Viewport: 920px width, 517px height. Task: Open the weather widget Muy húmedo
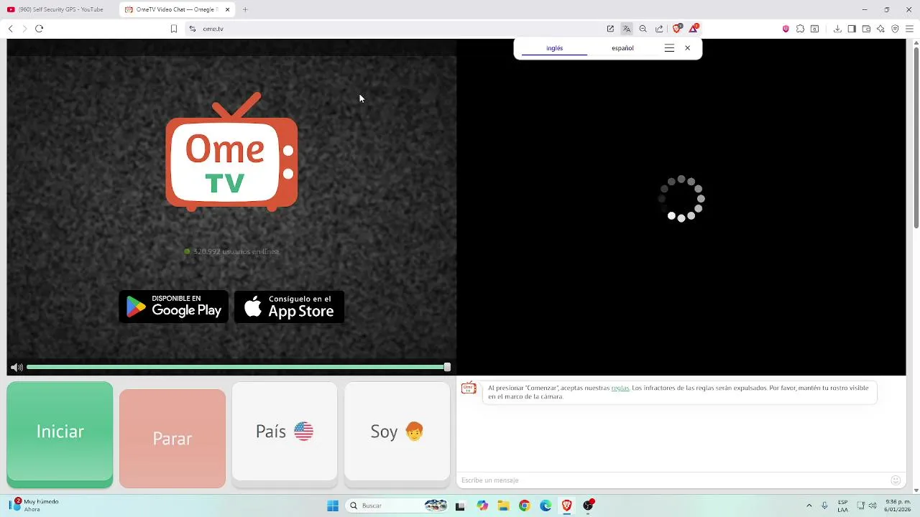pyautogui.click(x=33, y=506)
